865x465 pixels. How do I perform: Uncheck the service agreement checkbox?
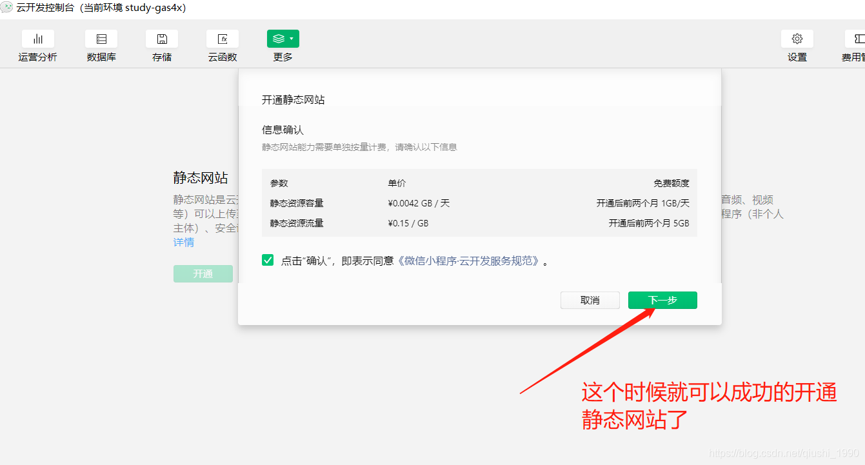pyautogui.click(x=267, y=259)
